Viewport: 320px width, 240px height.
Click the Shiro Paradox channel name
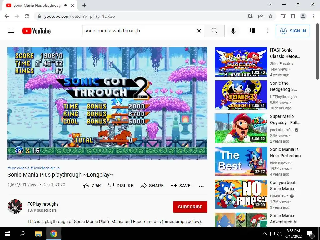coord(282,64)
